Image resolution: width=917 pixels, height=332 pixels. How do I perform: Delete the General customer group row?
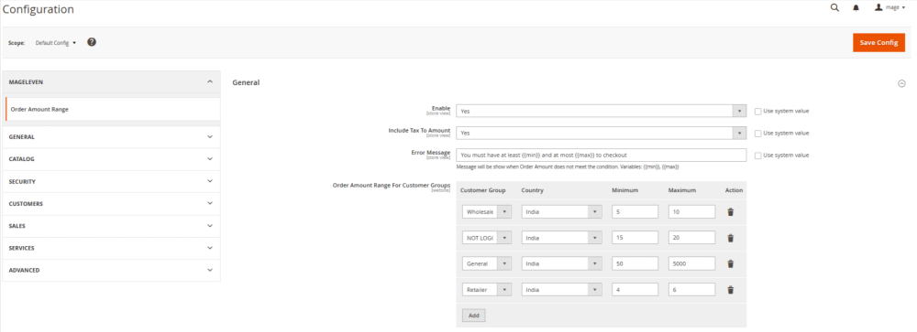pyautogui.click(x=730, y=263)
